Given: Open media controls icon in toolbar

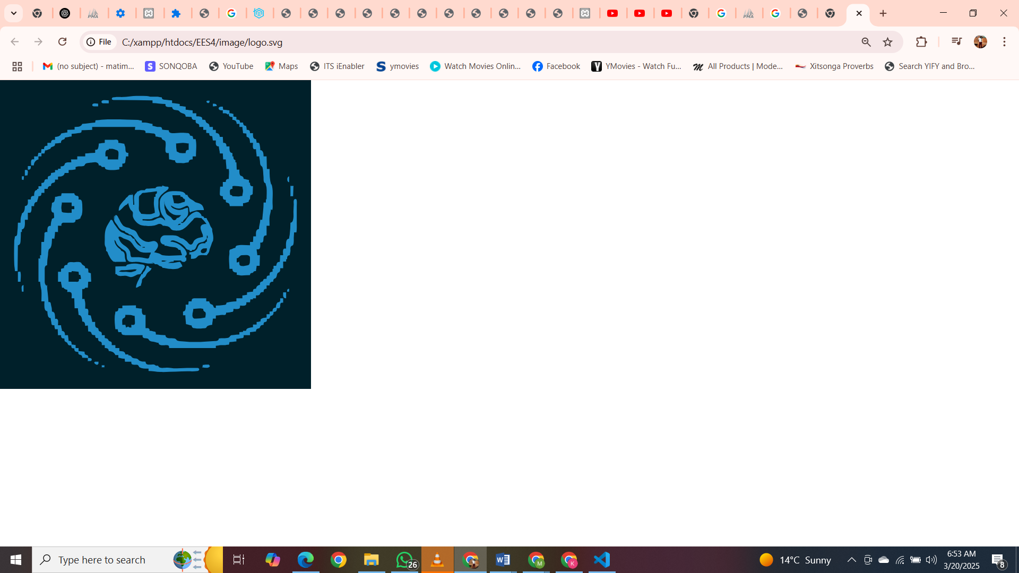Looking at the screenshot, I should click(956, 42).
